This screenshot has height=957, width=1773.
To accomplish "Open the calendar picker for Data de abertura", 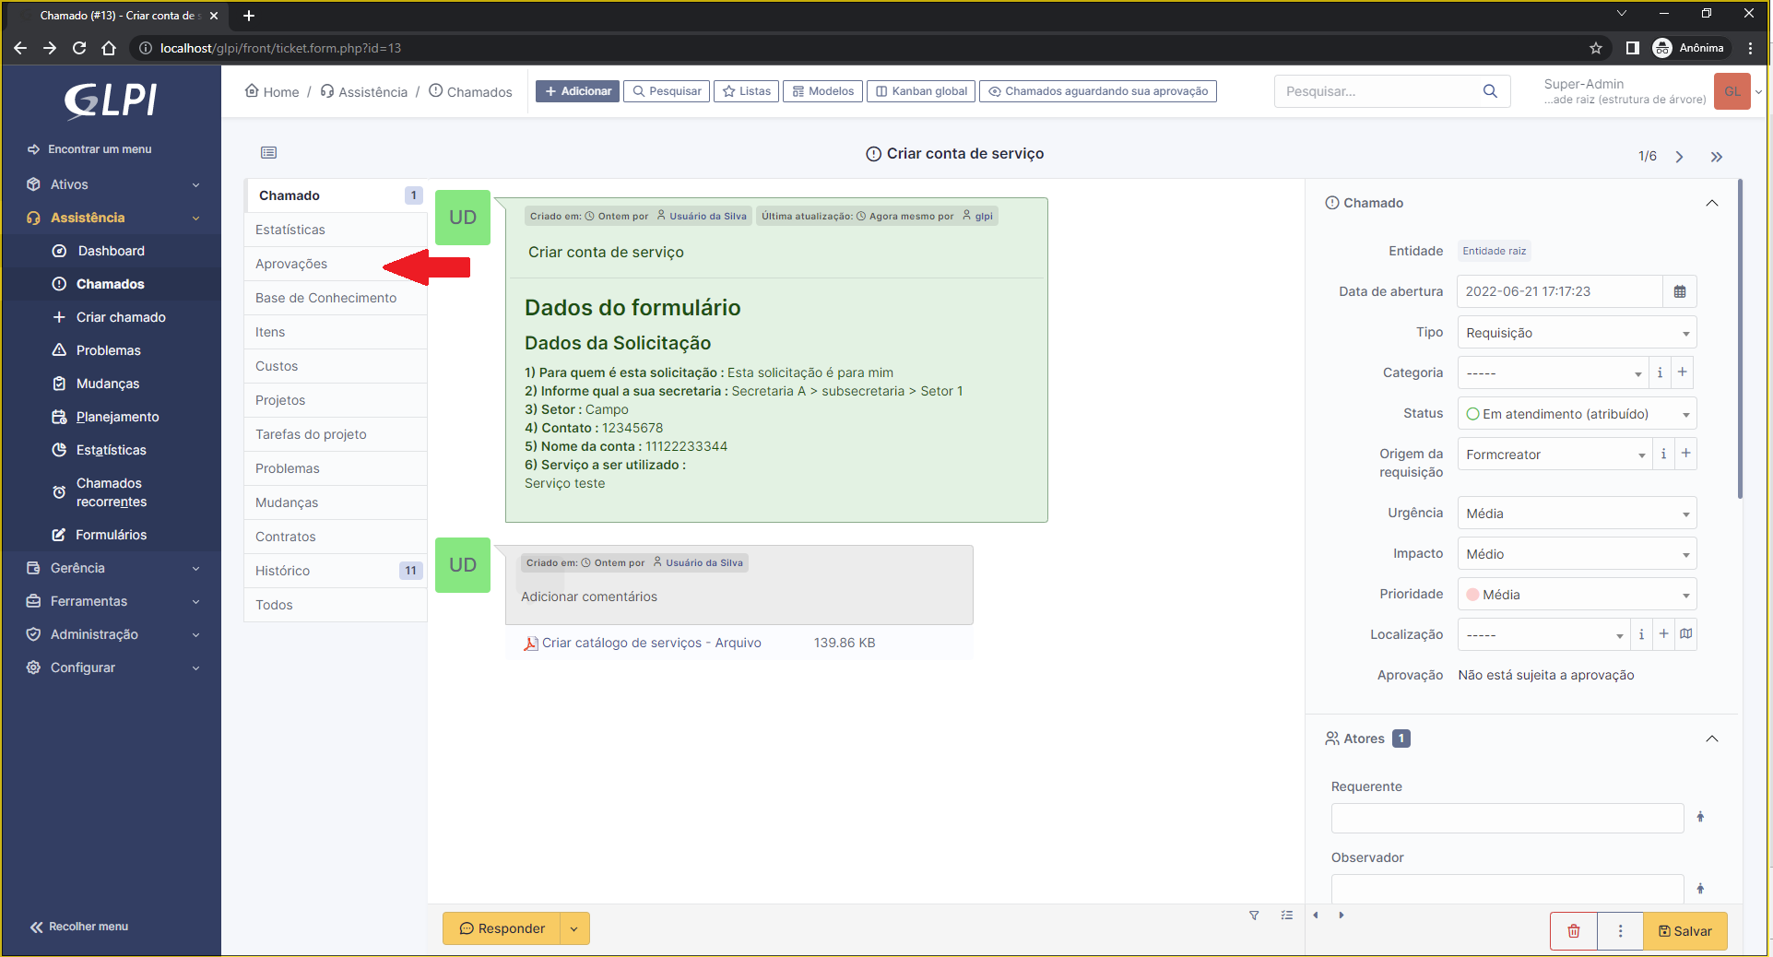I will point(1680,291).
